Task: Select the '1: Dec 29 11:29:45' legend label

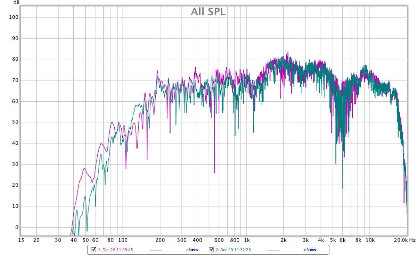Action: [x=116, y=250]
